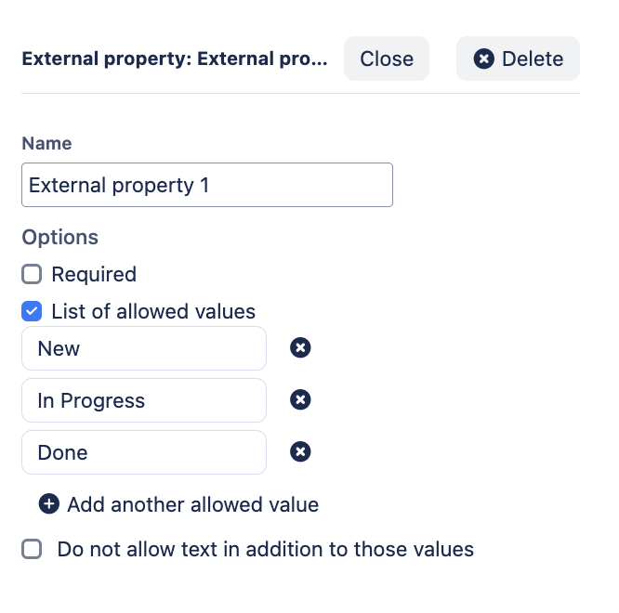Viewport: 619px width, 613px height.
Task: Click the "Do not allow text" label text
Action: click(x=265, y=549)
